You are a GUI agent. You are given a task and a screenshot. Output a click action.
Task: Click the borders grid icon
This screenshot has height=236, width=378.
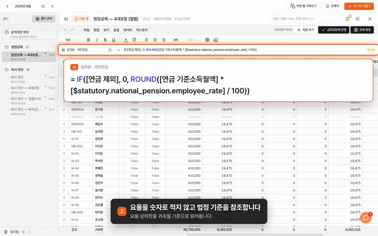click(207, 40)
